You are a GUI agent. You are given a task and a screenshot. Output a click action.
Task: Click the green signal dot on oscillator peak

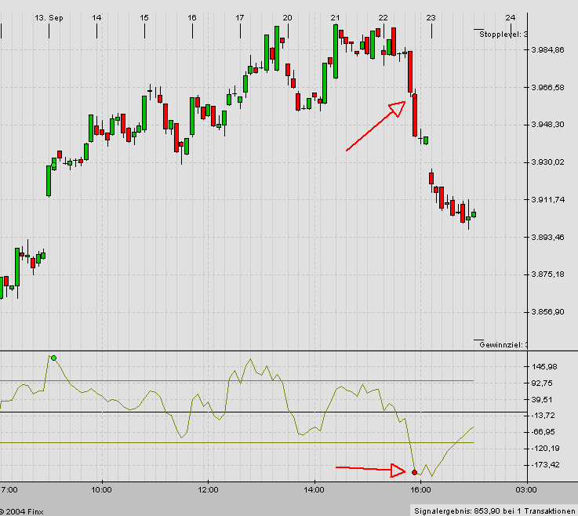[53, 358]
